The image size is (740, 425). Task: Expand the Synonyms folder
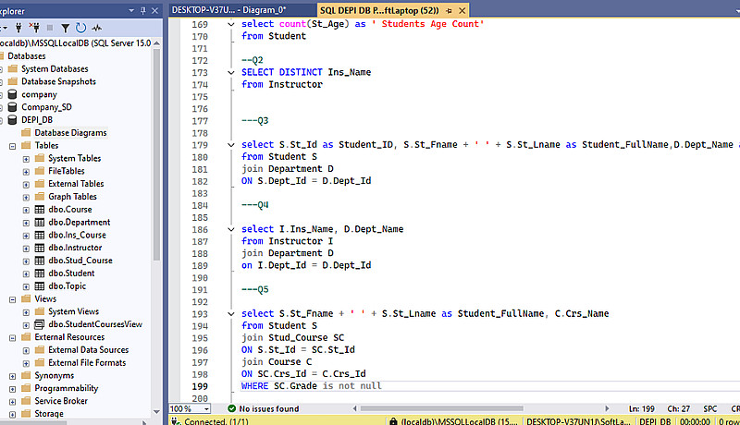13,376
